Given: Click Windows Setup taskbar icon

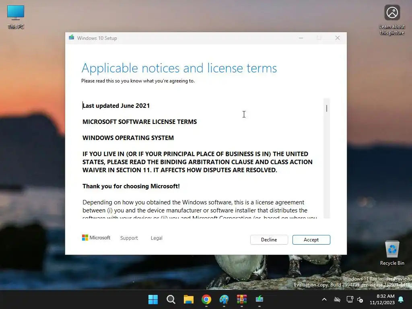Looking at the screenshot, I should [260, 299].
